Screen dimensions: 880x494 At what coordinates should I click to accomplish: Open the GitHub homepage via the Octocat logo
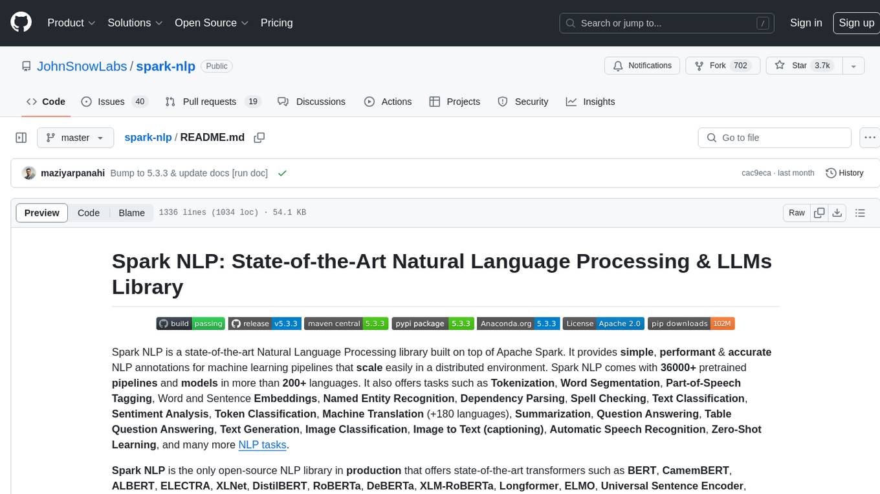pos(21,23)
